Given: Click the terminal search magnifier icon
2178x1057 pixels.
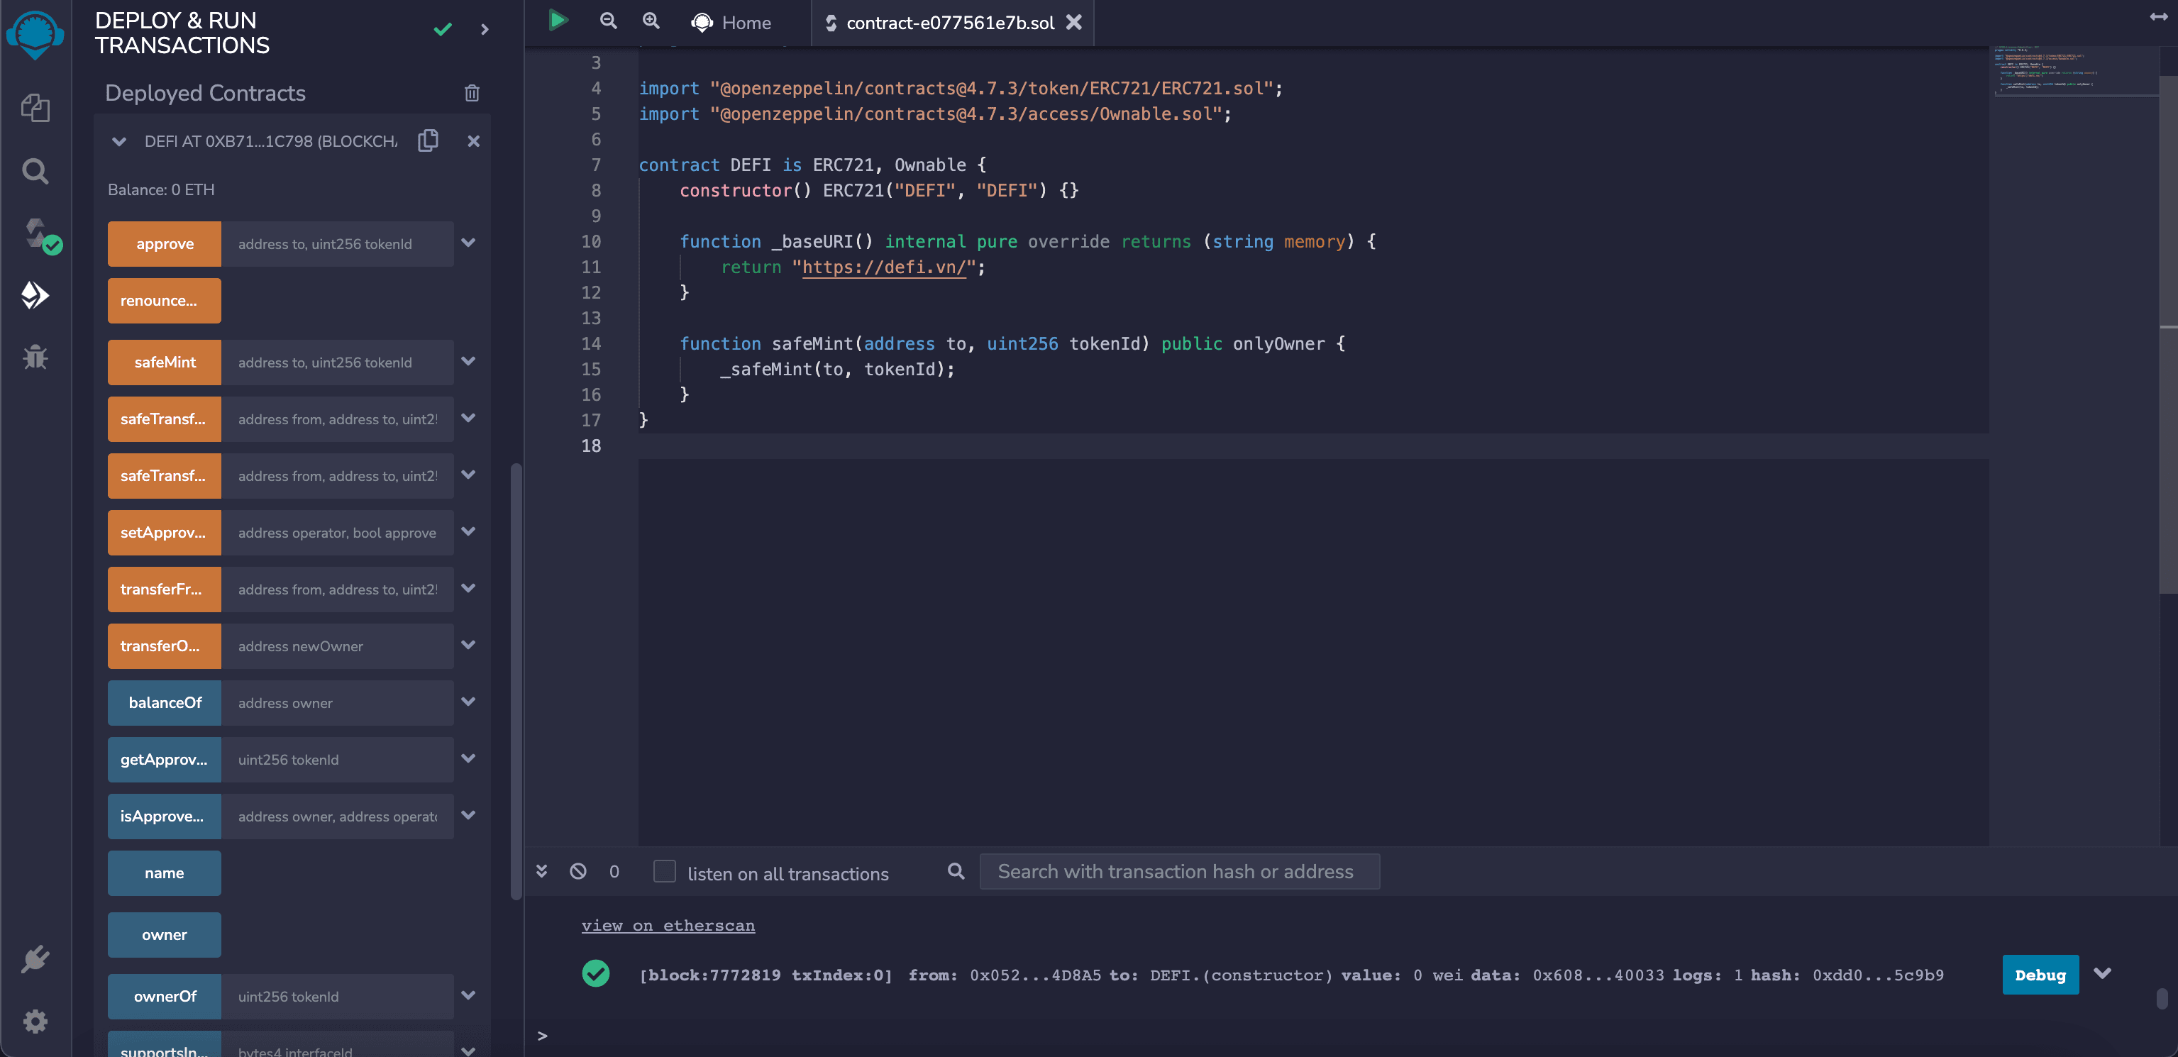Looking at the screenshot, I should tap(956, 871).
